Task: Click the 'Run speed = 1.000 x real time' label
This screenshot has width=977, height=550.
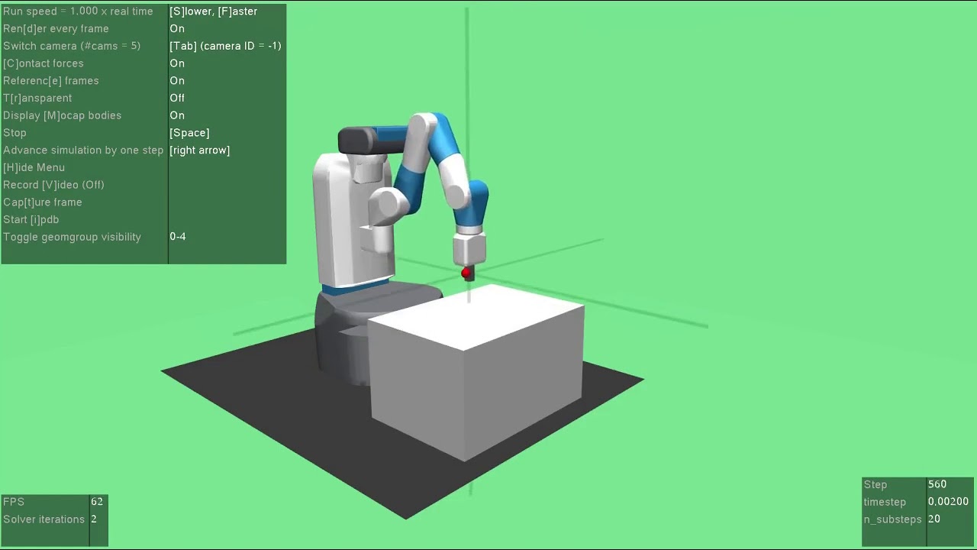Action: tap(78, 11)
